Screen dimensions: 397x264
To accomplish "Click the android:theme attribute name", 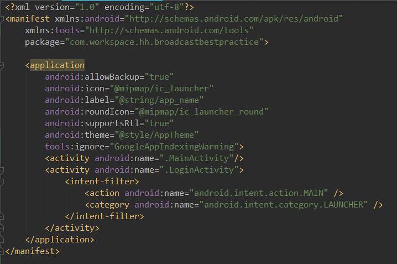I will tap(77, 135).
